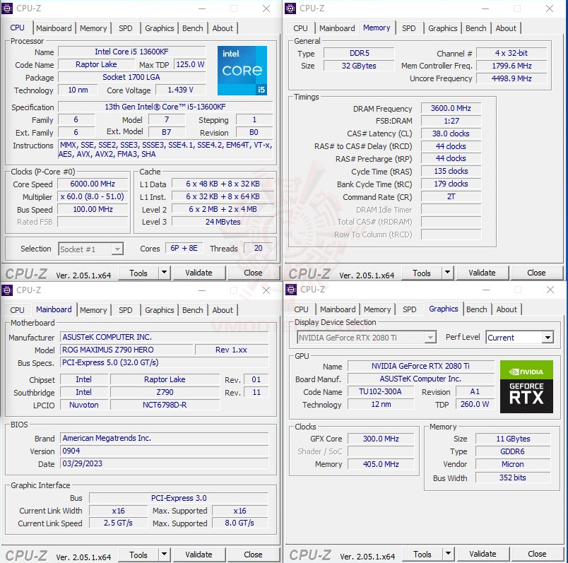Click the Threads field showing 20

(258, 249)
